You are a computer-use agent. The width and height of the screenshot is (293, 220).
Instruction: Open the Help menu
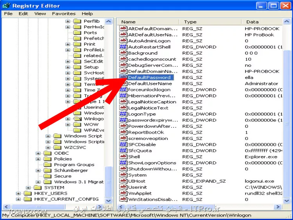(x=87, y=14)
